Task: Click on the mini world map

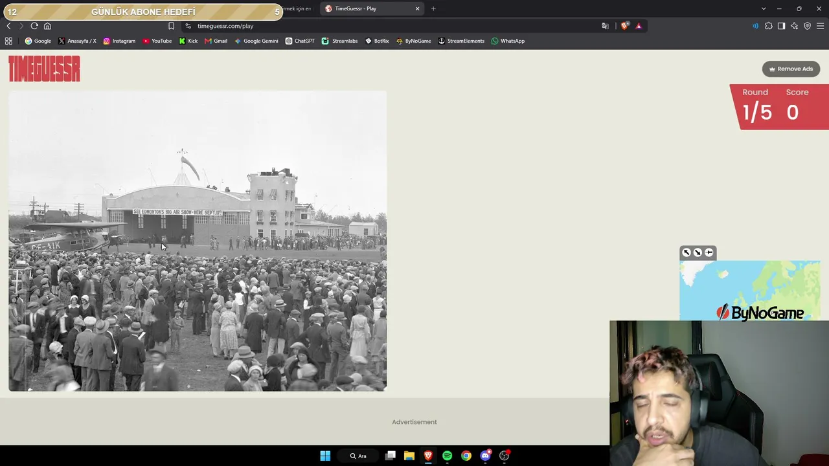Action: pyautogui.click(x=750, y=291)
